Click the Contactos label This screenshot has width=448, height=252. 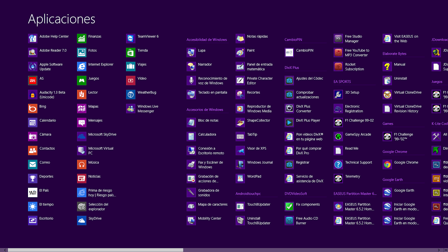[x=47, y=148]
